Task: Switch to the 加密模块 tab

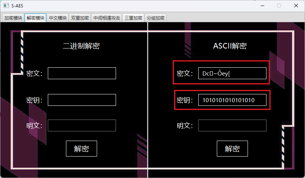Action: pyautogui.click(x=13, y=18)
